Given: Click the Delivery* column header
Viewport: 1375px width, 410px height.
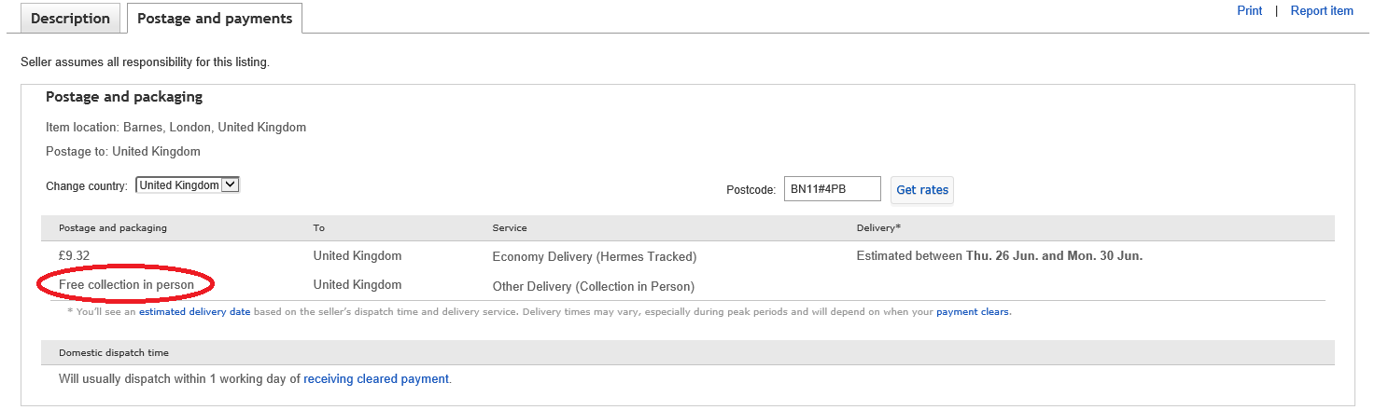Looking at the screenshot, I should pyautogui.click(x=878, y=228).
